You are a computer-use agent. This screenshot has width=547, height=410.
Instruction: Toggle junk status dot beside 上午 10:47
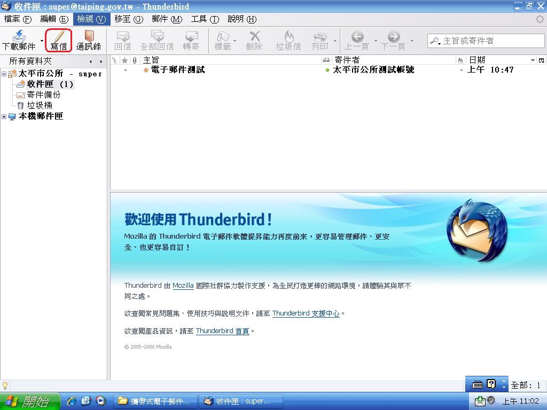pos(461,70)
